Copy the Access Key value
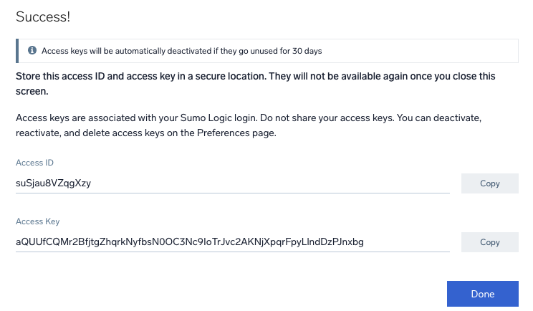This screenshot has height=311, width=533. pyautogui.click(x=489, y=242)
